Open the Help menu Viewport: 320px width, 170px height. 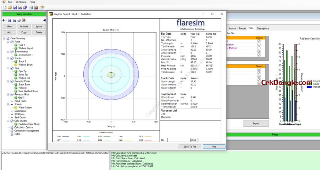32,2
